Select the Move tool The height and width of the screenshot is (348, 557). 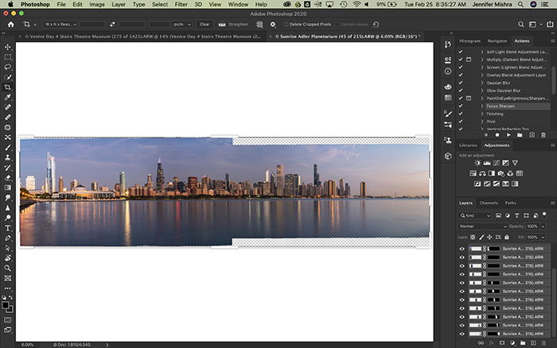pos(8,48)
